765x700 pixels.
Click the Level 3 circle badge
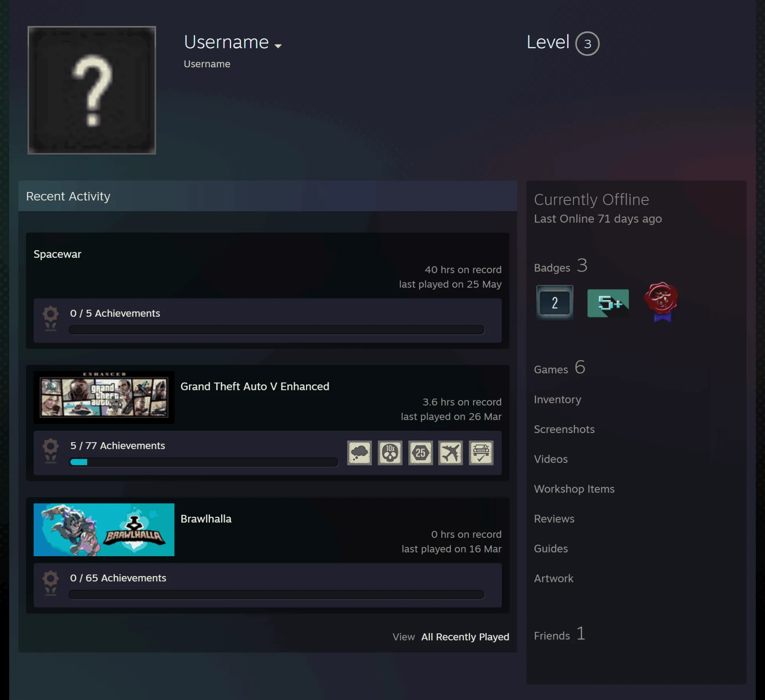[587, 43]
